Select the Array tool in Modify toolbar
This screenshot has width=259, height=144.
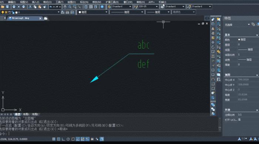point(213,38)
